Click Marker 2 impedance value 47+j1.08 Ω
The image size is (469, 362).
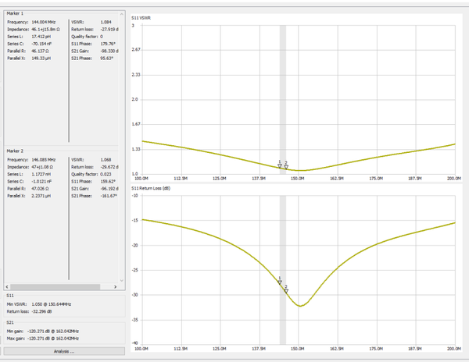click(42, 167)
